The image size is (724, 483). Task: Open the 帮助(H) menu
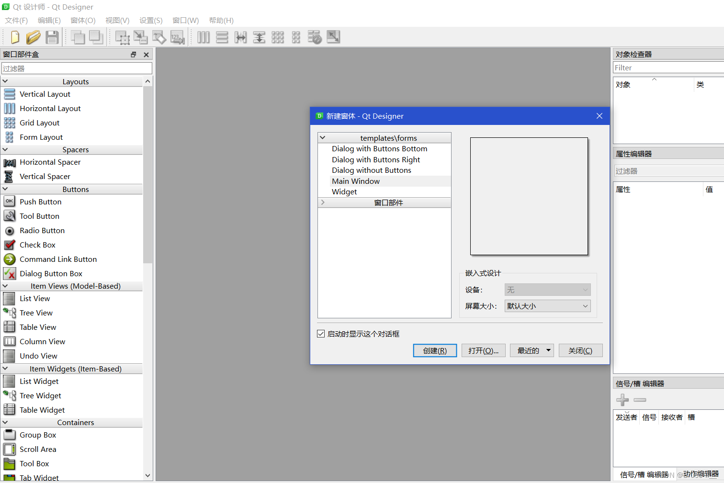pos(221,20)
